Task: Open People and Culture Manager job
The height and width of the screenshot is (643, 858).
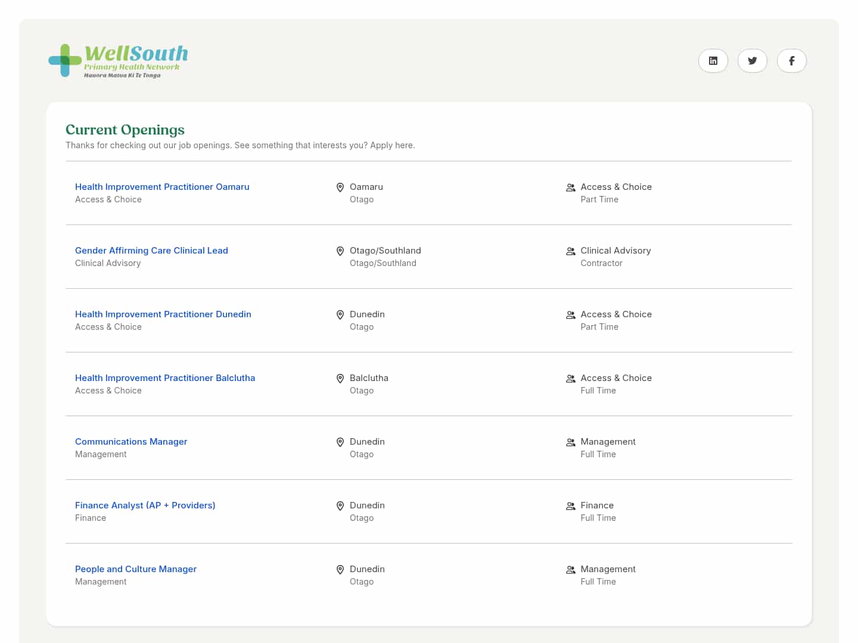Action: point(136,569)
